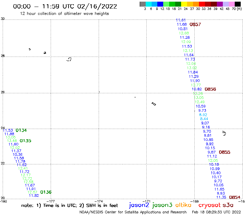Click the purple legend color swatch

pyautogui.click(x=220, y=4)
